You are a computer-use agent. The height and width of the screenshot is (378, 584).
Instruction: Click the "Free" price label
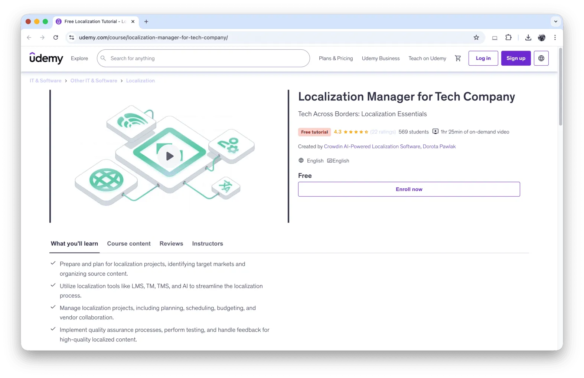[x=305, y=176]
